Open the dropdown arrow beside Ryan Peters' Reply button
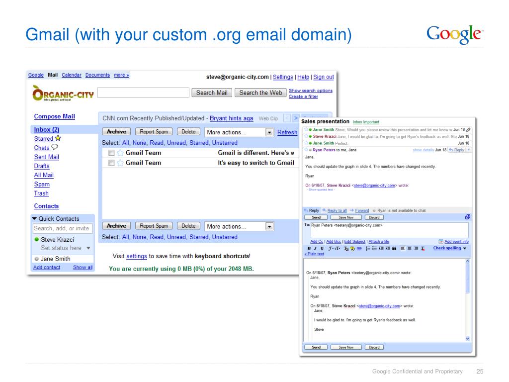 (x=468, y=150)
